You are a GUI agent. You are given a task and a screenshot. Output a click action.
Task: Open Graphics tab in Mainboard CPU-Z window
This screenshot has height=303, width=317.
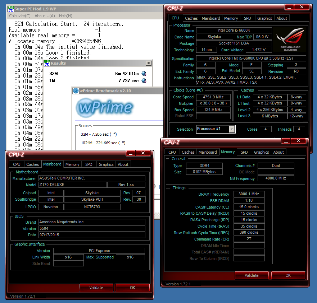106,164
